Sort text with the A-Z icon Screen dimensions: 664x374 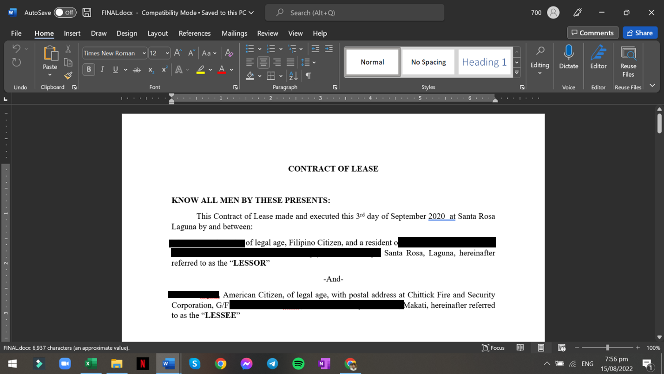point(293,76)
